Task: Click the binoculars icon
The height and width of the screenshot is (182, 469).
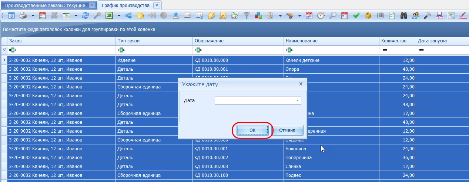Action: click(404, 15)
